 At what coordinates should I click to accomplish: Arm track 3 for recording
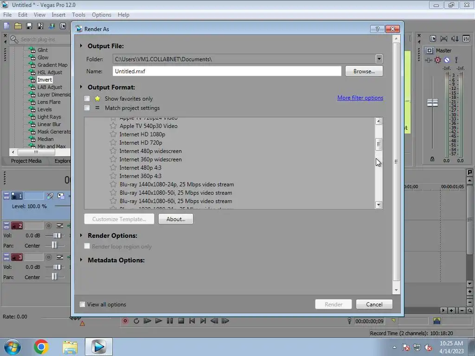point(48,257)
